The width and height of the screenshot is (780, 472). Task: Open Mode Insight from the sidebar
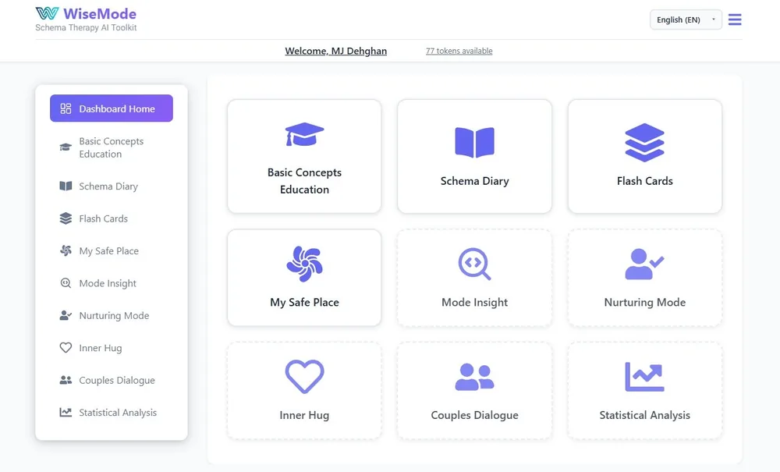(112, 283)
